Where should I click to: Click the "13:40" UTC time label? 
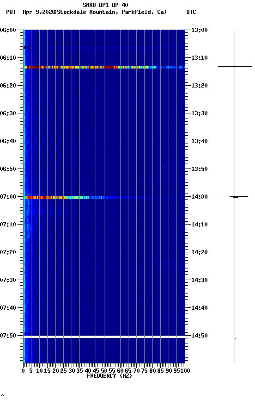(x=200, y=141)
